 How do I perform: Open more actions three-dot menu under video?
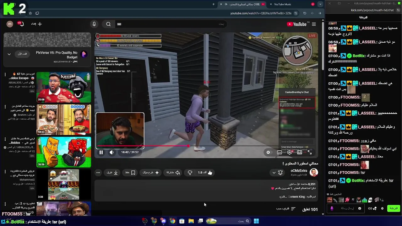point(98,173)
